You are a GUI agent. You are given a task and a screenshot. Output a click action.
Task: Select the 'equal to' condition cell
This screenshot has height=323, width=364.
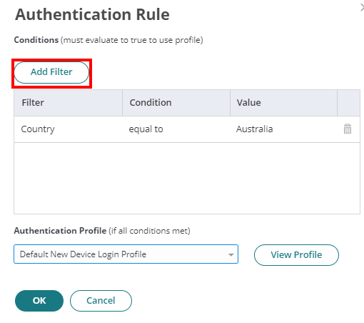click(176, 129)
